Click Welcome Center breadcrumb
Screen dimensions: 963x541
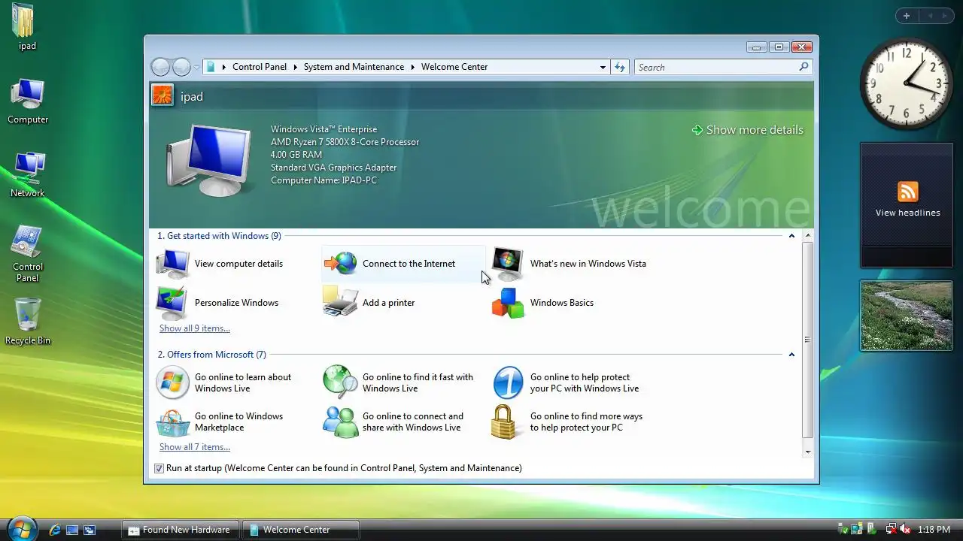point(454,67)
